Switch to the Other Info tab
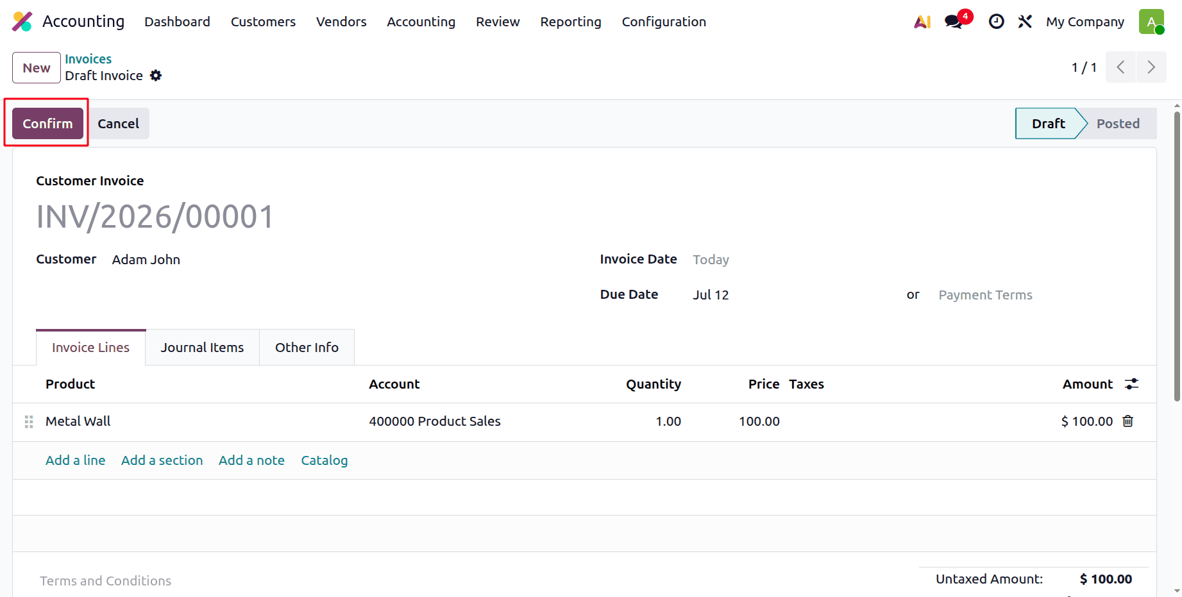1182x597 pixels. click(x=307, y=348)
